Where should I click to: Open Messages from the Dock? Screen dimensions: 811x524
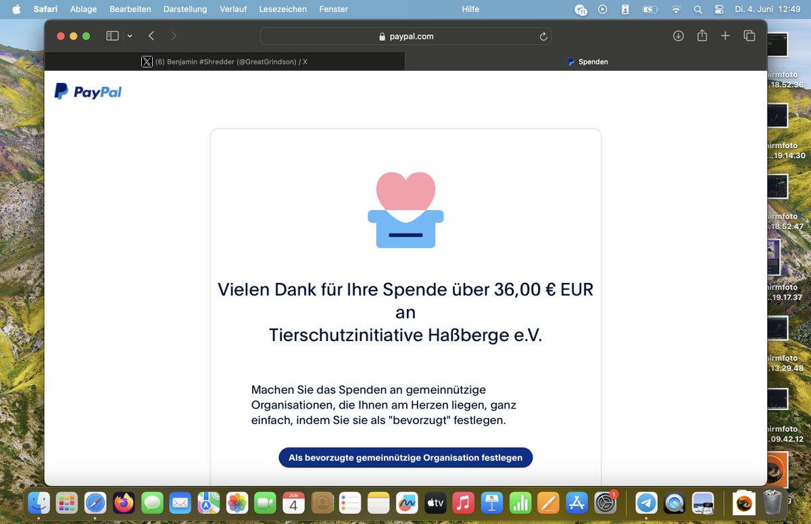tap(152, 502)
